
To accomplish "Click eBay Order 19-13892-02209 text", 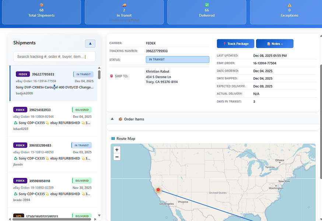I will (34, 188).
